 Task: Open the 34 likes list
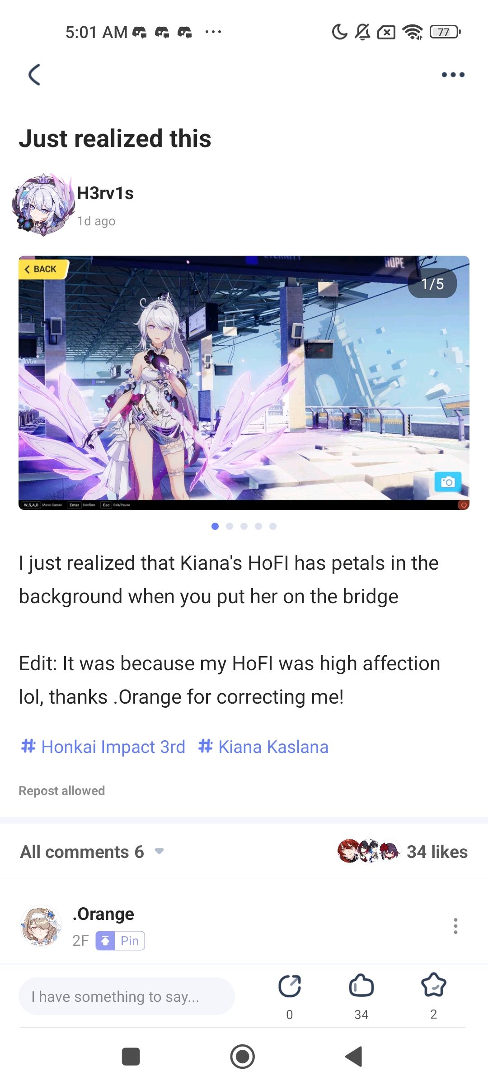[x=402, y=852]
